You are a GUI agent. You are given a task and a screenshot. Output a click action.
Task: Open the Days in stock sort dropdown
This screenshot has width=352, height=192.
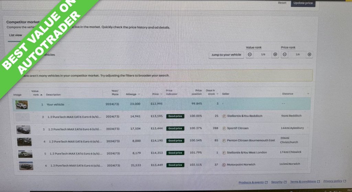pos(218,94)
